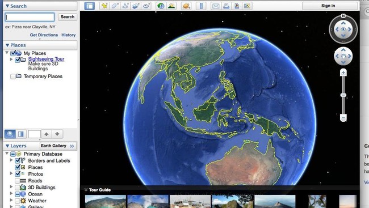Expand the Ocean layer arrow
369x208 pixels.
click(x=11, y=193)
